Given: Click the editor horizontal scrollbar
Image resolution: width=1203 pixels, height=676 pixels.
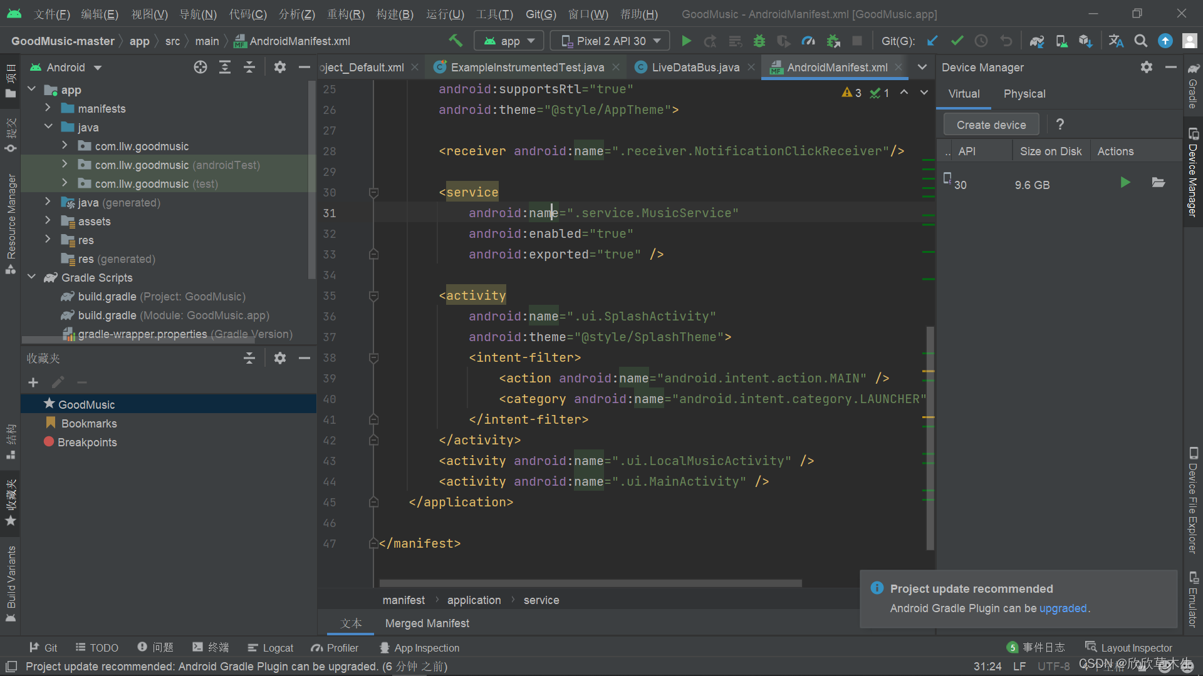Looking at the screenshot, I should [590, 583].
